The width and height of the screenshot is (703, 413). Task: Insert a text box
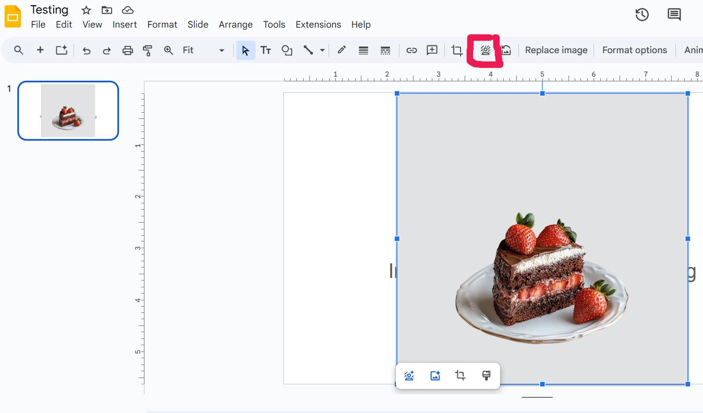[266, 50]
